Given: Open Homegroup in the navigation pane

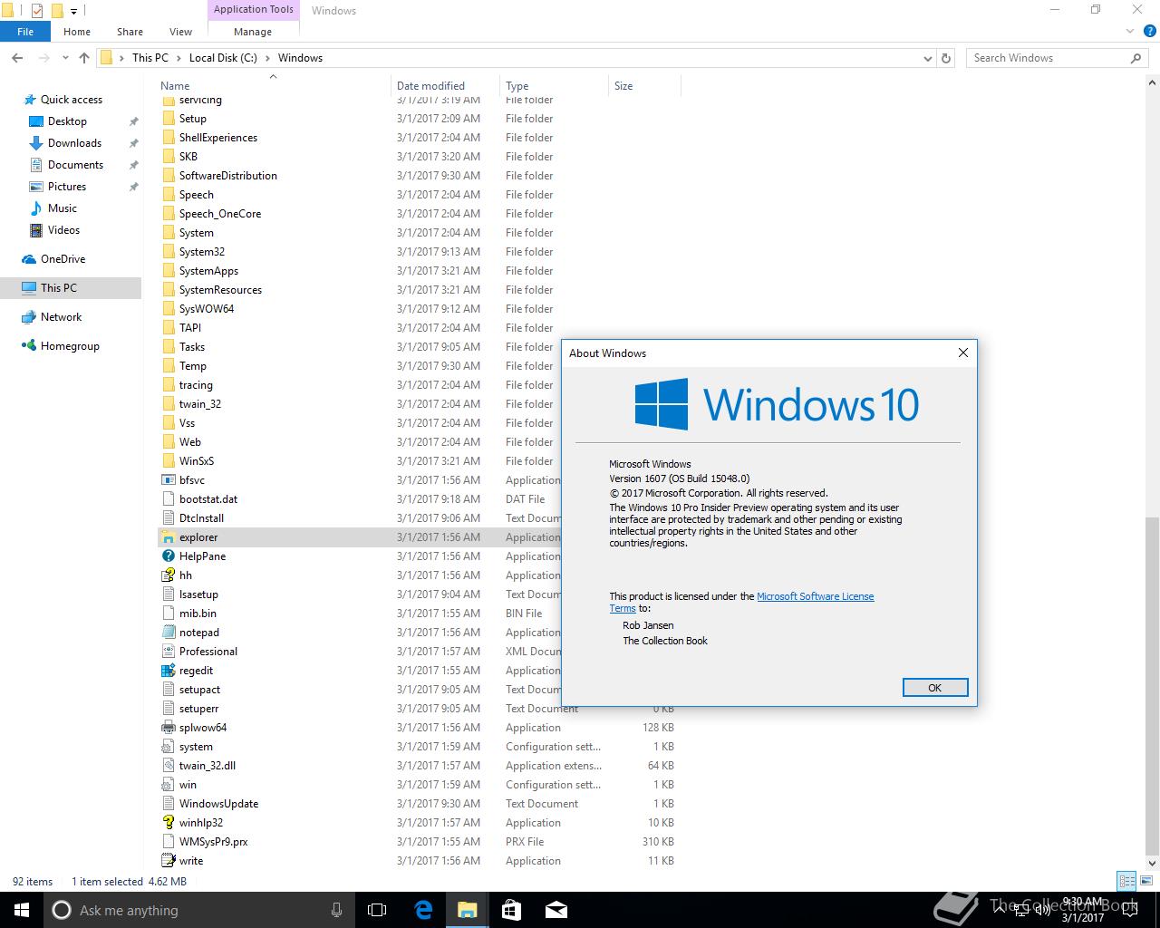Looking at the screenshot, I should coord(70,346).
